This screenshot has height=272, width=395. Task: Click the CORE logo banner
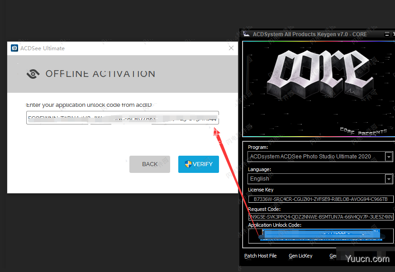[319, 89]
